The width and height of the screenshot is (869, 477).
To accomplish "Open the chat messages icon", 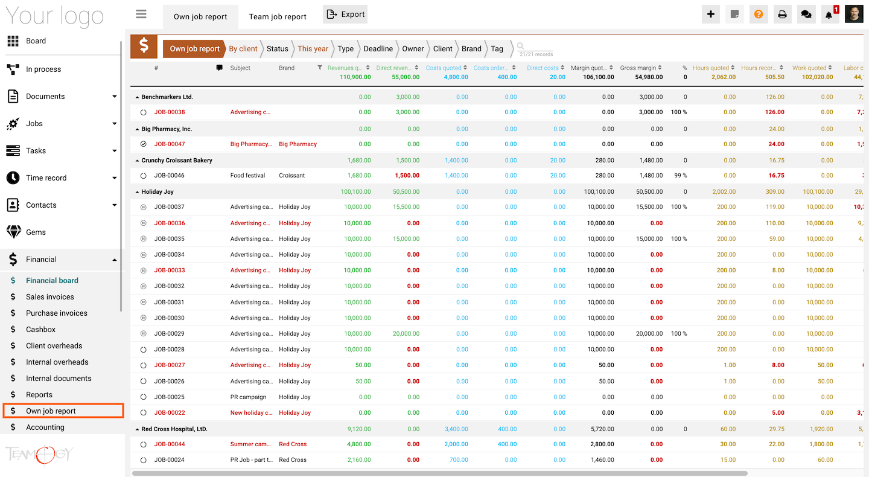I will [x=806, y=14].
